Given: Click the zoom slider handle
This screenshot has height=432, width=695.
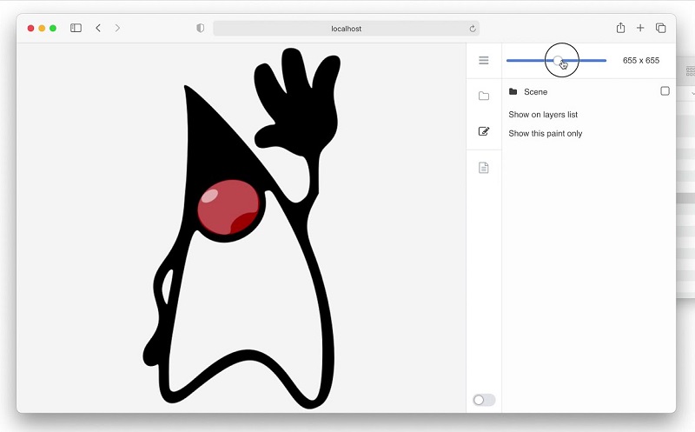Looking at the screenshot, I should pyautogui.click(x=559, y=60).
